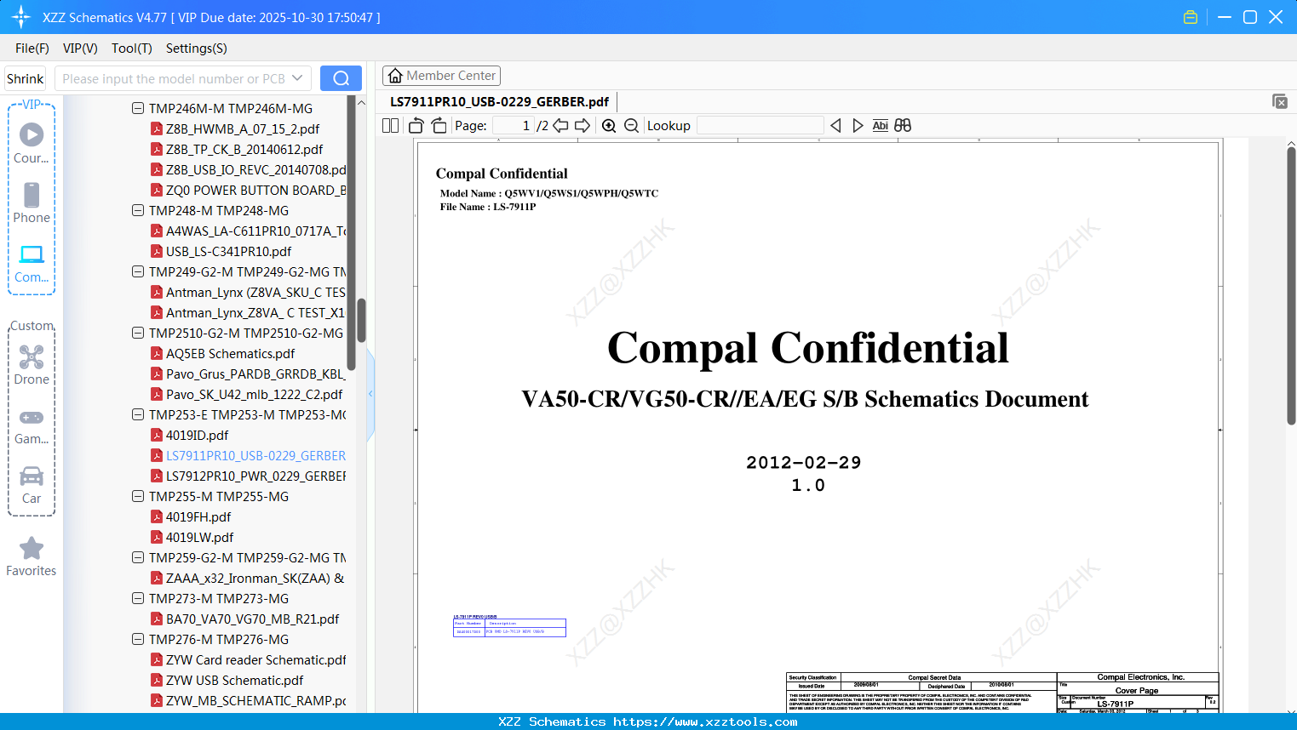Select the Computer category icon
1297x730 pixels.
pos(32,263)
